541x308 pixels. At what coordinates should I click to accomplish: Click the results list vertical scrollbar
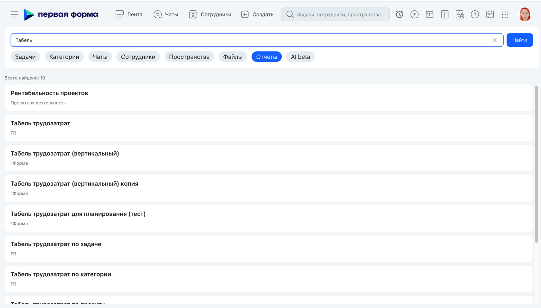click(x=536, y=164)
